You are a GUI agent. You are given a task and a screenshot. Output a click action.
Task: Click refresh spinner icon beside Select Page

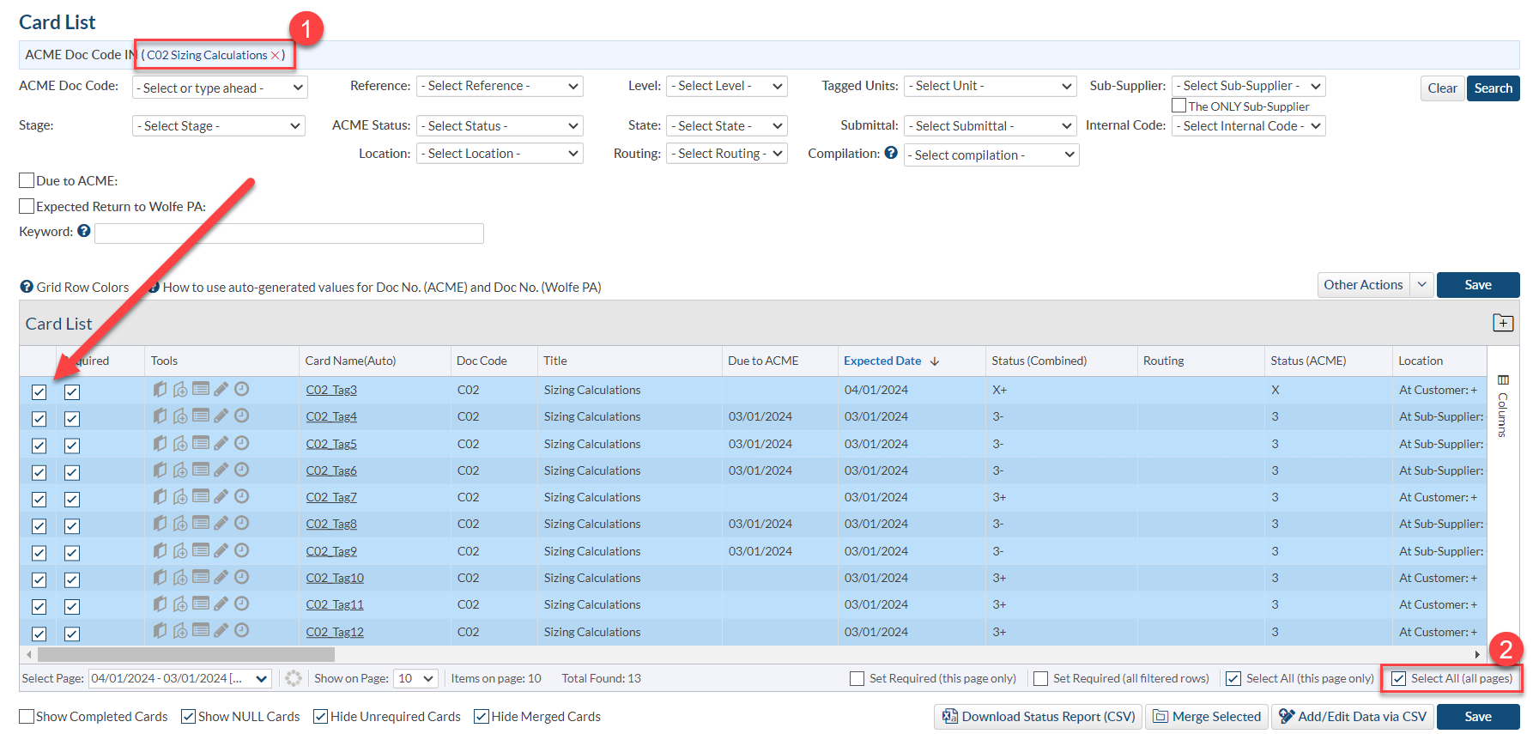[294, 678]
